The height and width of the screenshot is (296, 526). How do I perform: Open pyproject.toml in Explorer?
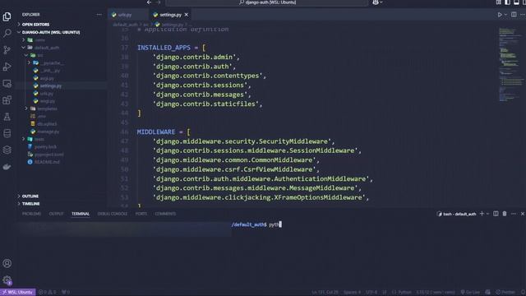tap(48, 155)
